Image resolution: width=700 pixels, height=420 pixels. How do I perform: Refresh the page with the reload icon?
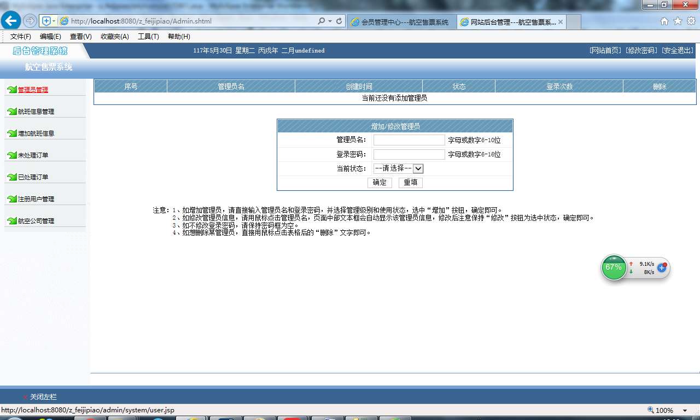coord(339,21)
